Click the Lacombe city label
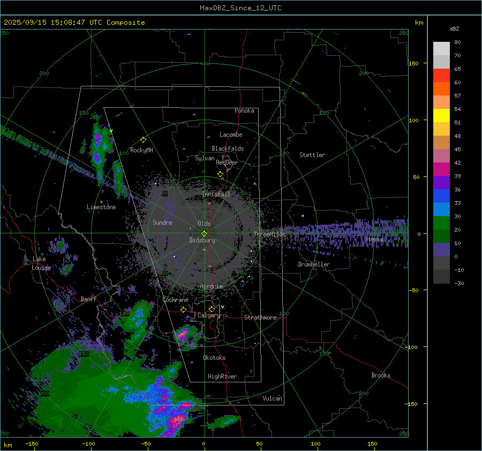Screen dimensions: 482x451 click(231, 135)
